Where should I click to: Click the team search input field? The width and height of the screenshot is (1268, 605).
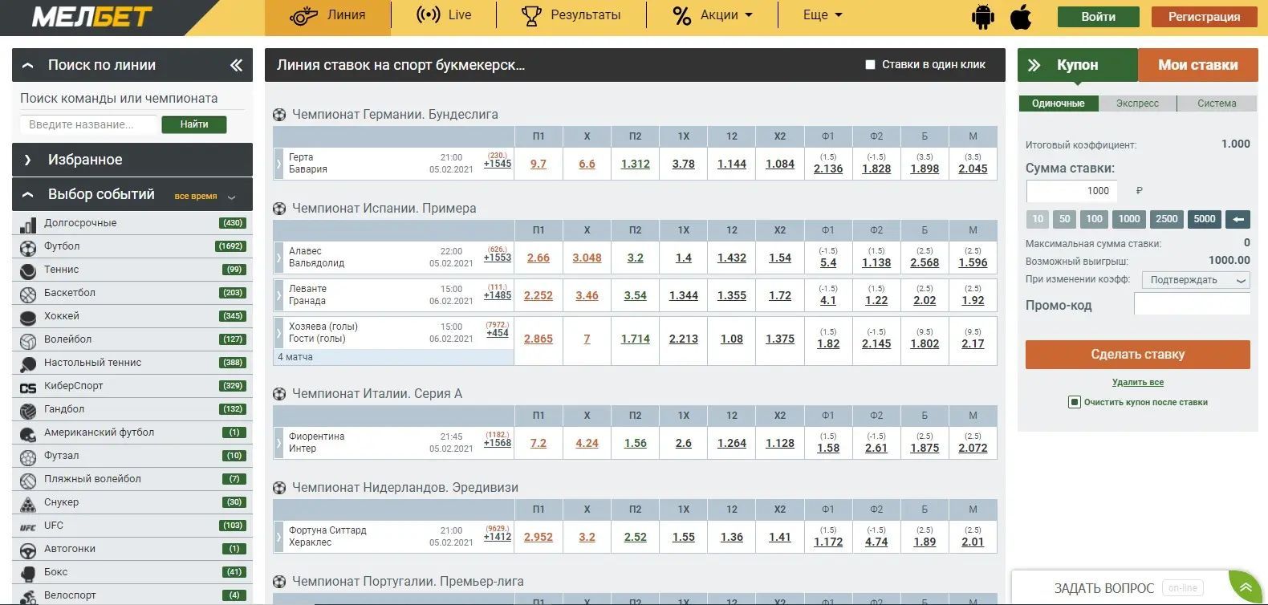click(x=89, y=124)
